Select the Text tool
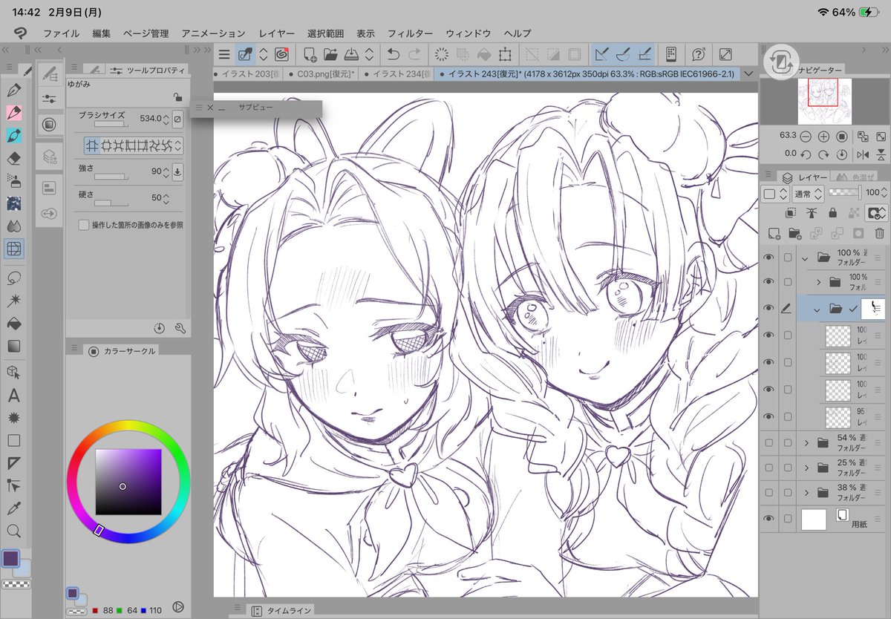Screen dimensions: 891x619 13,396
